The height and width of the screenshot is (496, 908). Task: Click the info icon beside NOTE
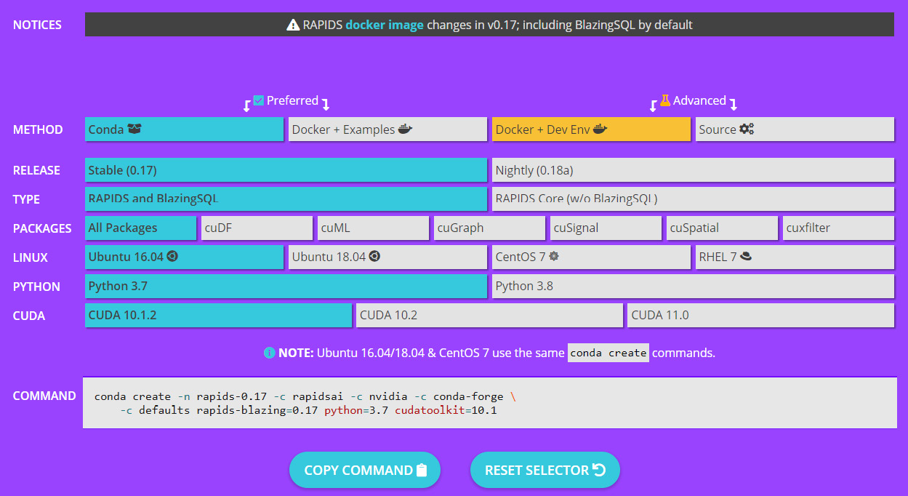pos(270,353)
